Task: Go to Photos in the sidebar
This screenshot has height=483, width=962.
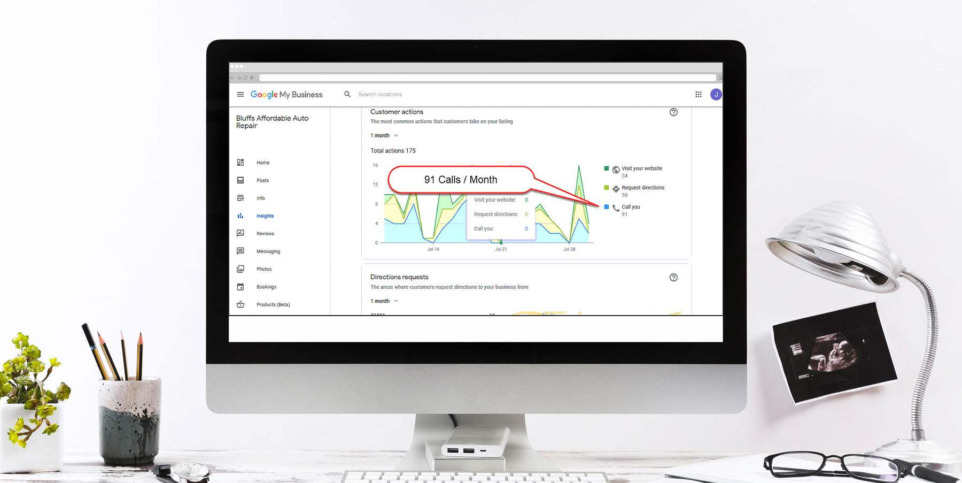Action: (x=264, y=269)
